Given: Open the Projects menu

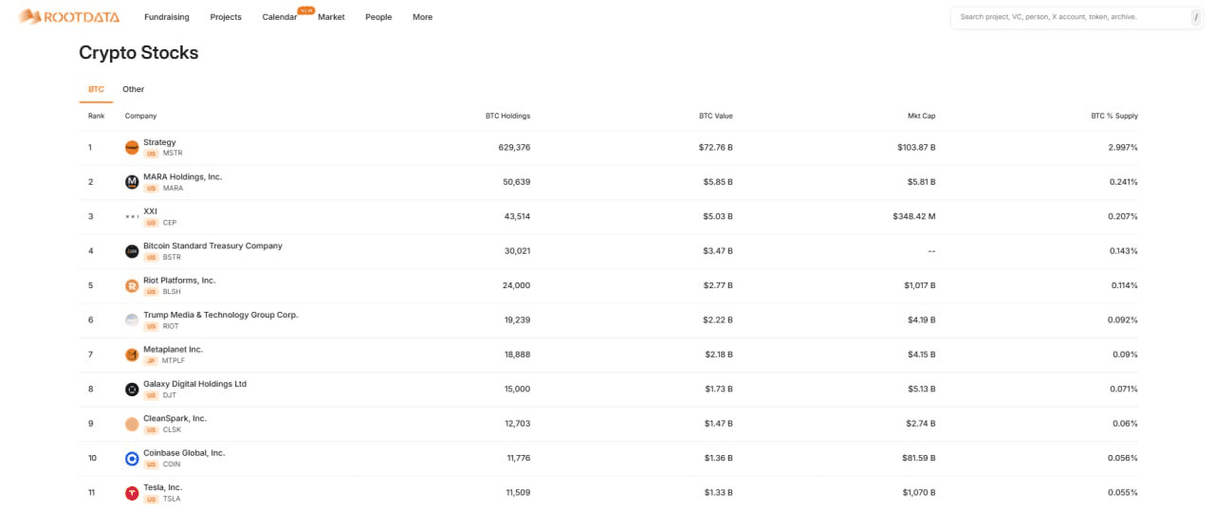Looking at the screenshot, I should tap(226, 17).
